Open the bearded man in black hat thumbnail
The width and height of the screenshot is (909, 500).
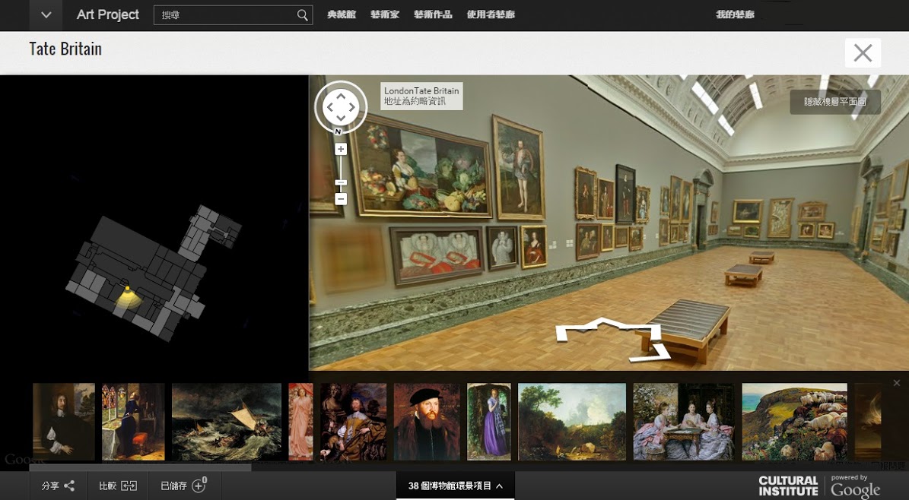coord(427,422)
